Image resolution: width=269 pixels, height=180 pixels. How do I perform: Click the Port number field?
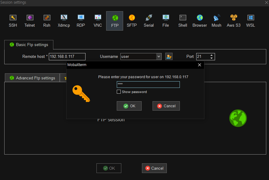(x=203, y=57)
